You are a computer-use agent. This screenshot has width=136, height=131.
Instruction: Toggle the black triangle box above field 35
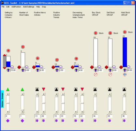pyautogui.click(x=110, y=89)
